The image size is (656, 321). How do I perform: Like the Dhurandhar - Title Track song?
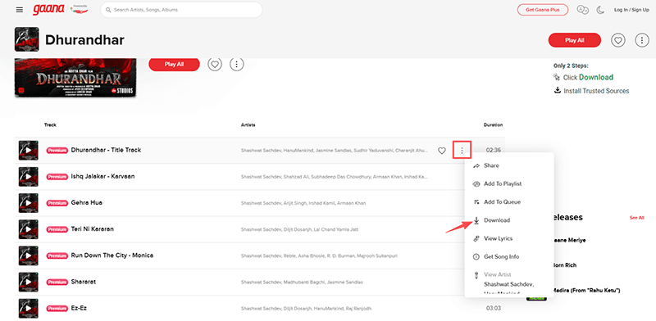pyautogui.click(x=442, y=151)
